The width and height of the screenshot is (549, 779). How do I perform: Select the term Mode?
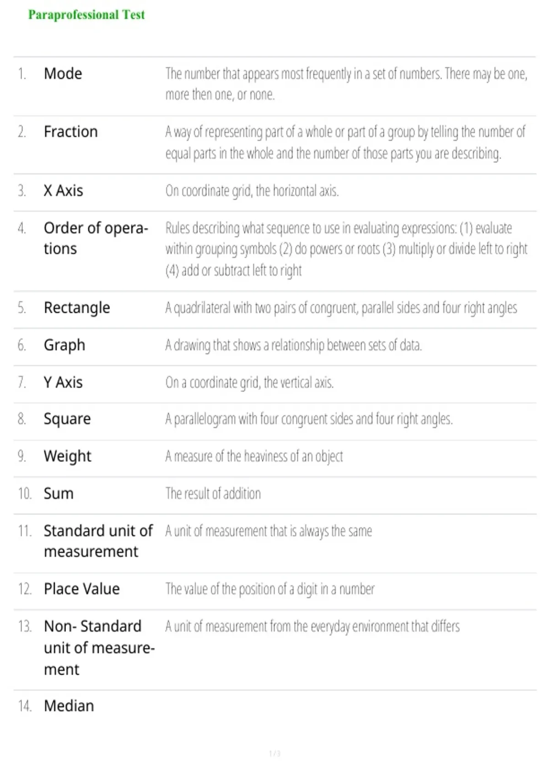click(x=63, y=73)
